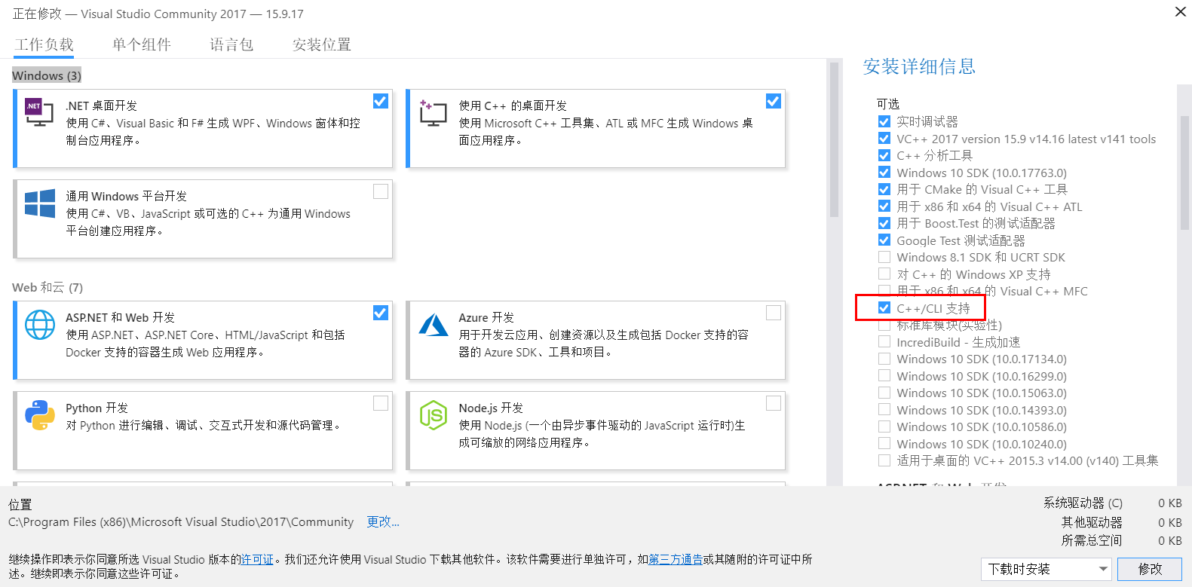Click the 修改 button
This screenshot has width=1192, height=587.
click(x=1150, y=569)
